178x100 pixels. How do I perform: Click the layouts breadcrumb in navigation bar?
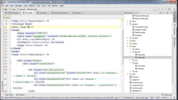(21, 9)
